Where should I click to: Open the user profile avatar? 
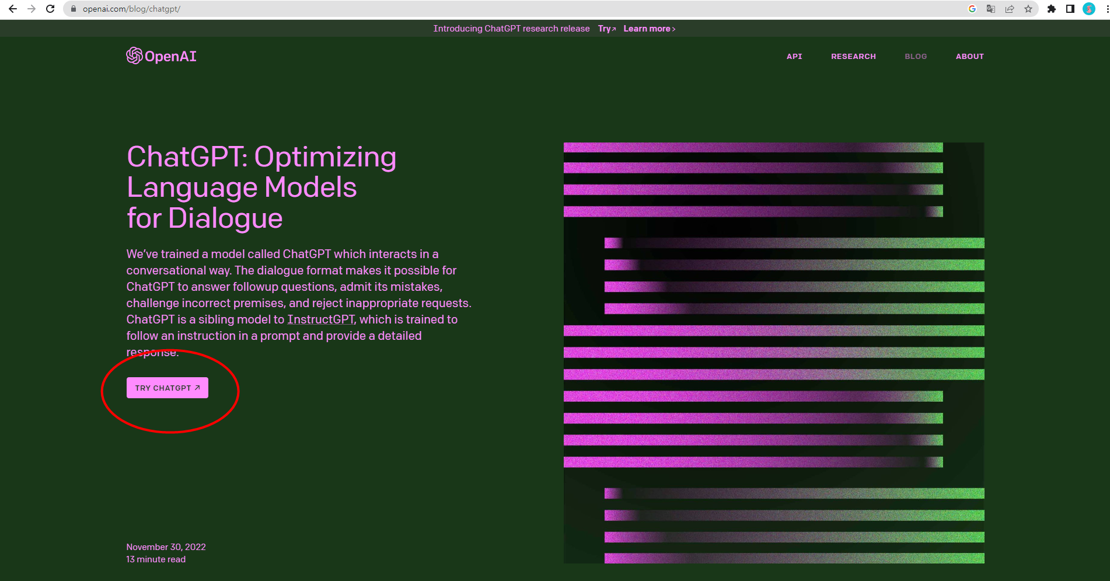pyautogui.click(x=1089, y=9)
